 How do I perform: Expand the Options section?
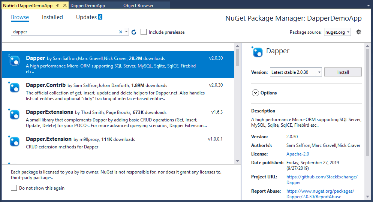[x=255, y=93]
